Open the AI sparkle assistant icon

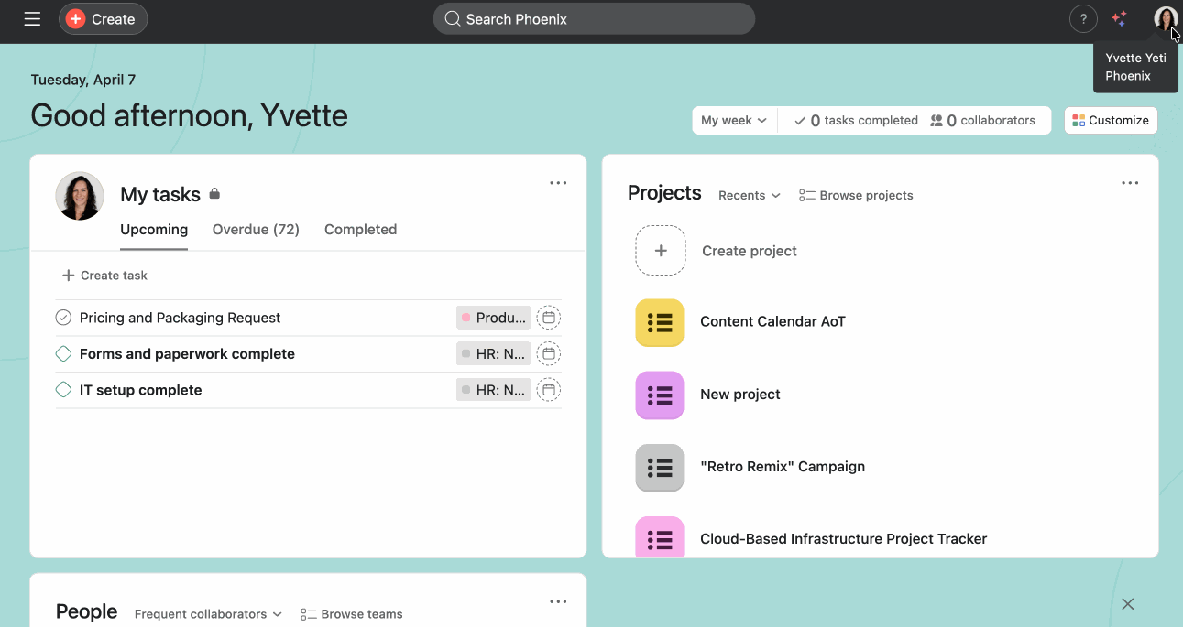(1119, 19)
